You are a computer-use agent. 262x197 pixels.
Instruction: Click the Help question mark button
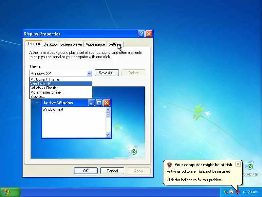(x=141, y=34)
